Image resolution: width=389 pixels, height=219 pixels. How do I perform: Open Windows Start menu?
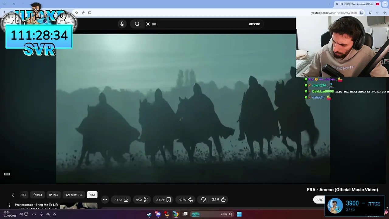coord(239,214)
